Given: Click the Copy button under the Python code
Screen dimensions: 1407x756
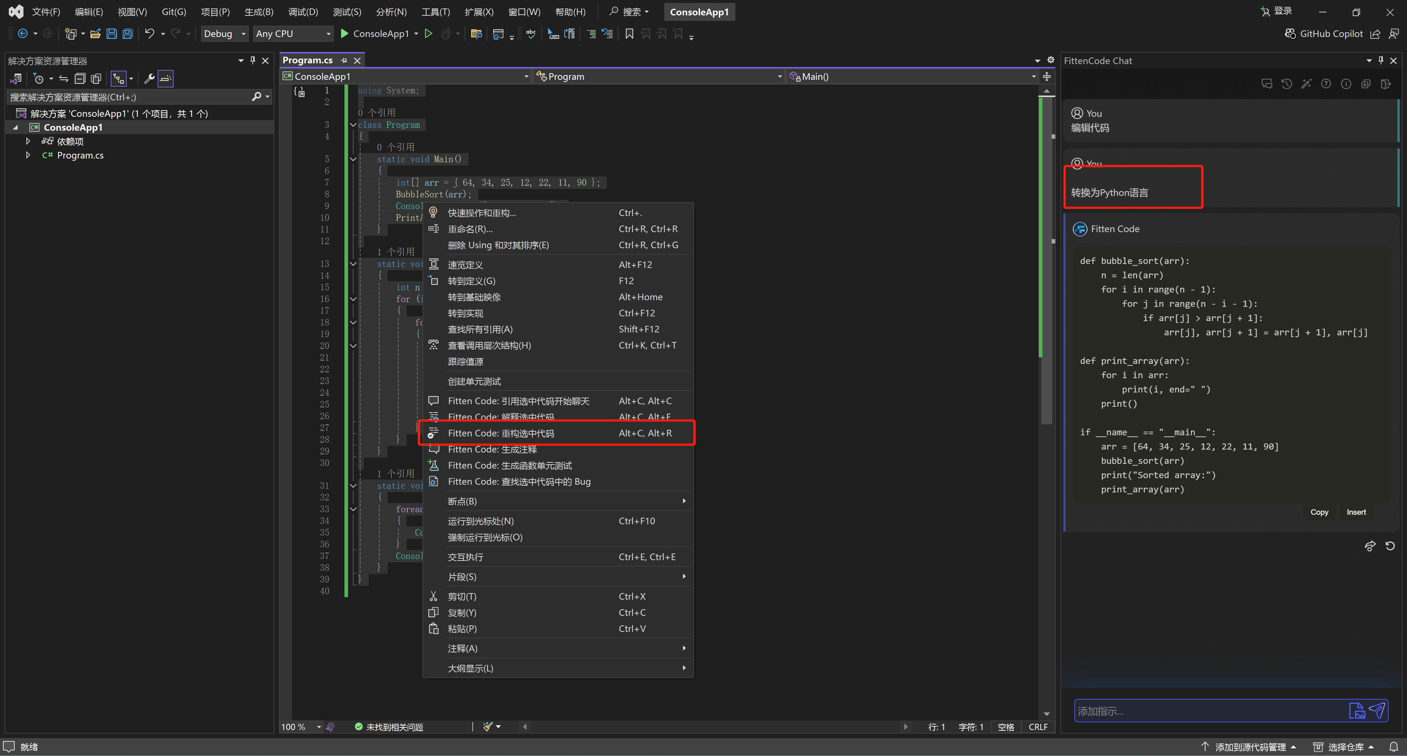Looking at the screenshot, I should [x=1319, y=512].
